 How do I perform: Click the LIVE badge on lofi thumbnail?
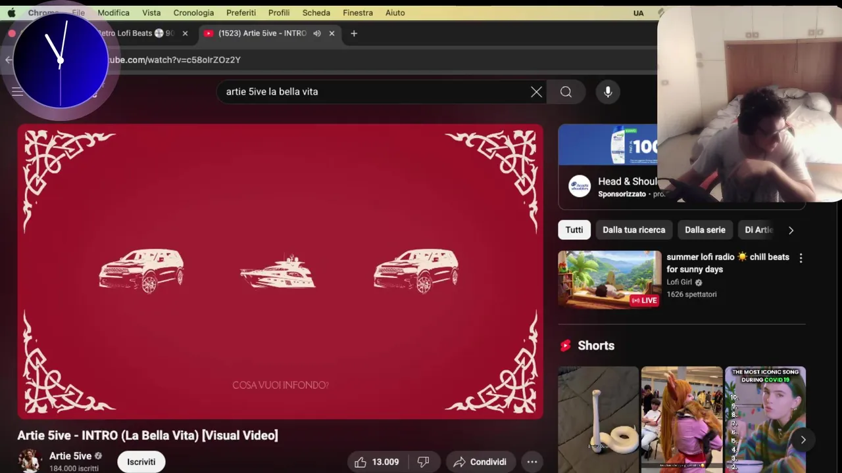[x=644, y=300]
